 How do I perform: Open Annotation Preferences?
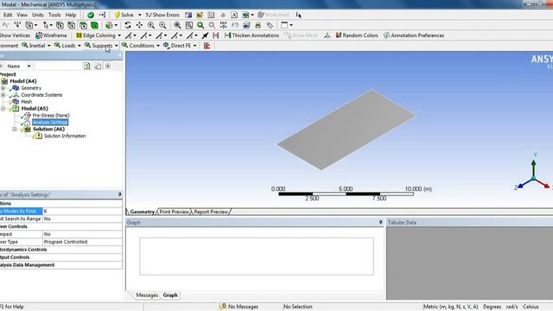pos(414,35)
